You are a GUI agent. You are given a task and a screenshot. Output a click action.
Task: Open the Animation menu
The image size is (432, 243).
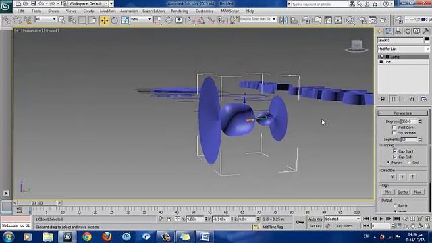point(129,11)
